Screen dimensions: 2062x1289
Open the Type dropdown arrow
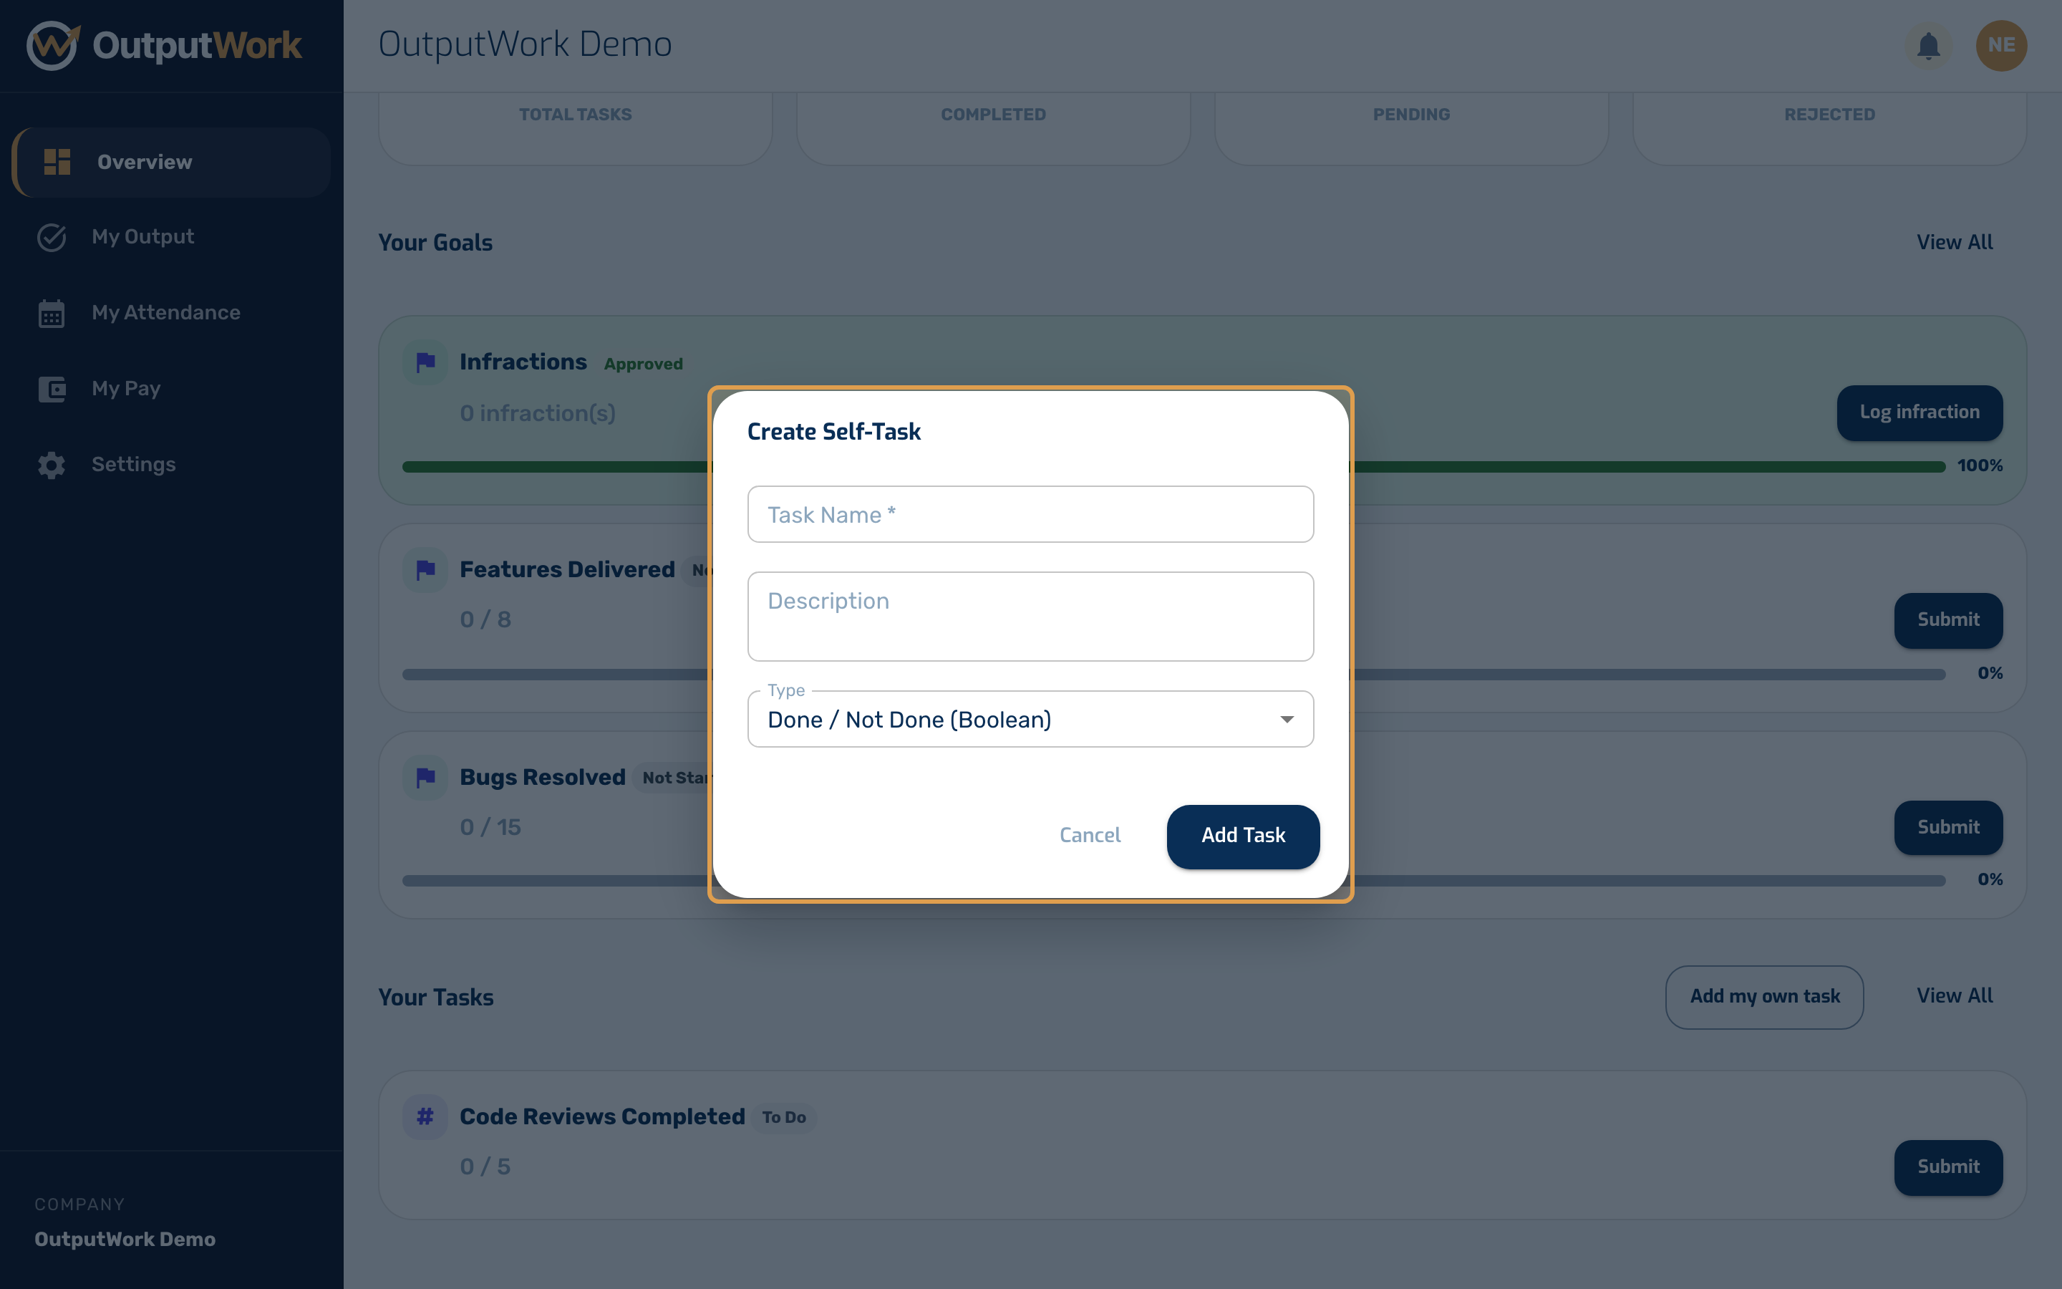point(1287,720)
